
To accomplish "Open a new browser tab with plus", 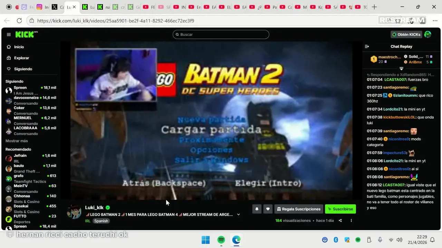I will coord(374,7).
